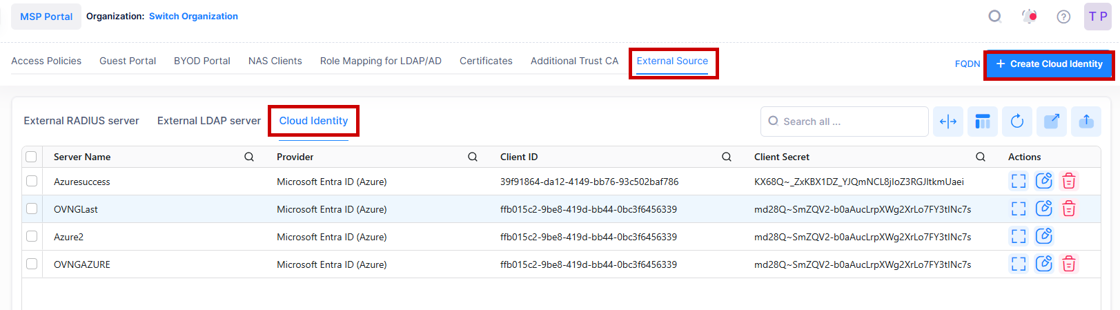Image resolution: width=1120 pixels, height=310 pixels.
Task: Click the Azuresuccess server name cell
Action: tap(82, 182)
